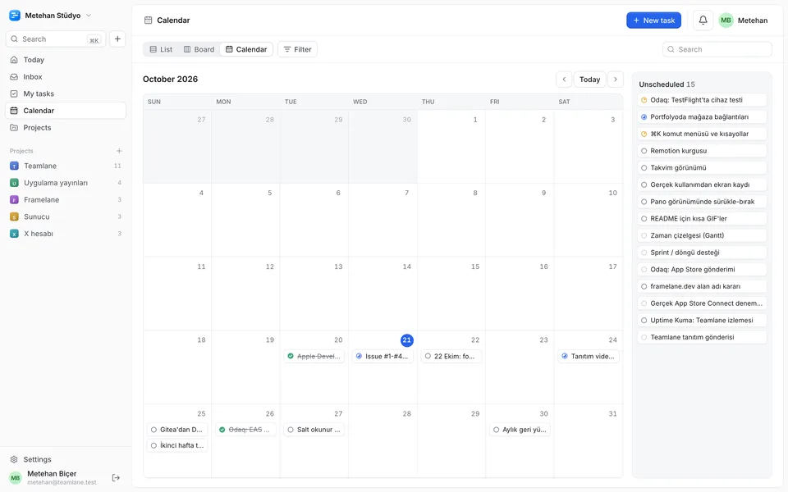Add a new project with the plus icon
Image resolution: width=788 pixels, height=492 pixels.
point(119,151)
